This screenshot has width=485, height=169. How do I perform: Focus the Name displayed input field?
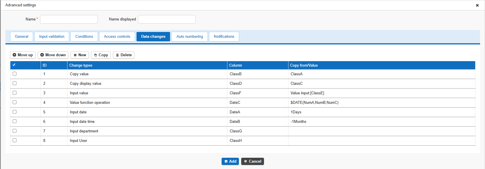pyautogui.click(x=167, y=19)
